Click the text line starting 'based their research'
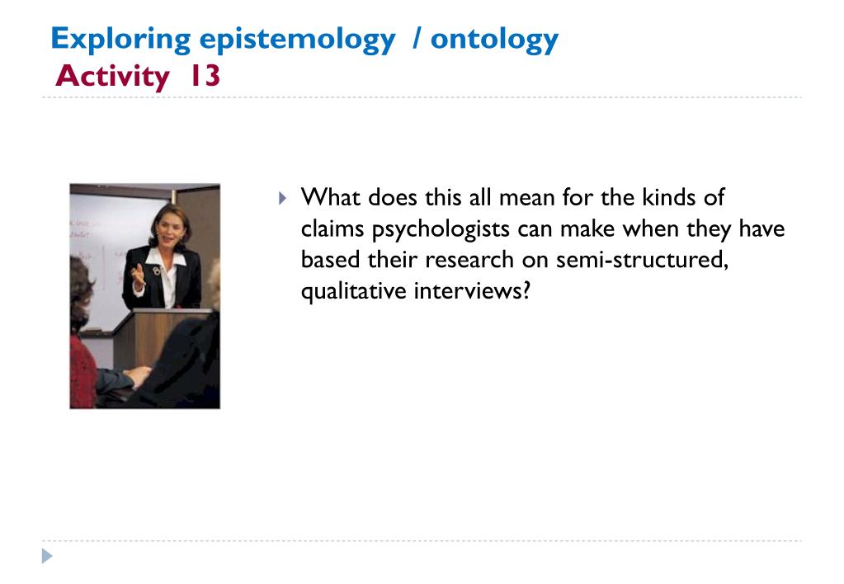The width and height of the screenshot is (844, 584). coord(515,260)
